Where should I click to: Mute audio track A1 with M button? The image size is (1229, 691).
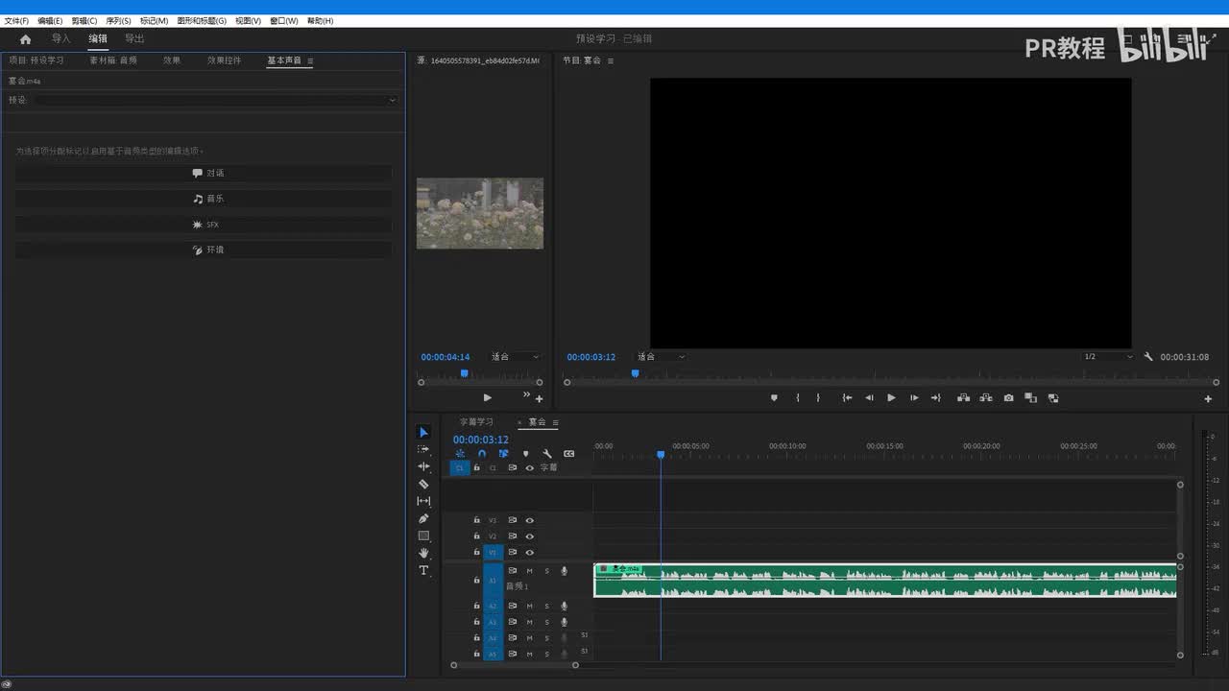529,571
